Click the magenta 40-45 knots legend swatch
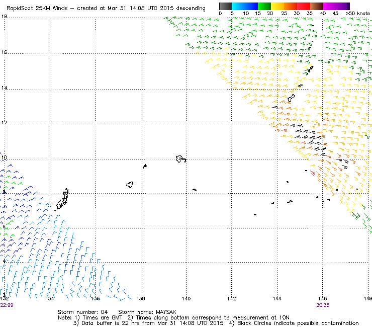 click(x=330, y=6)
